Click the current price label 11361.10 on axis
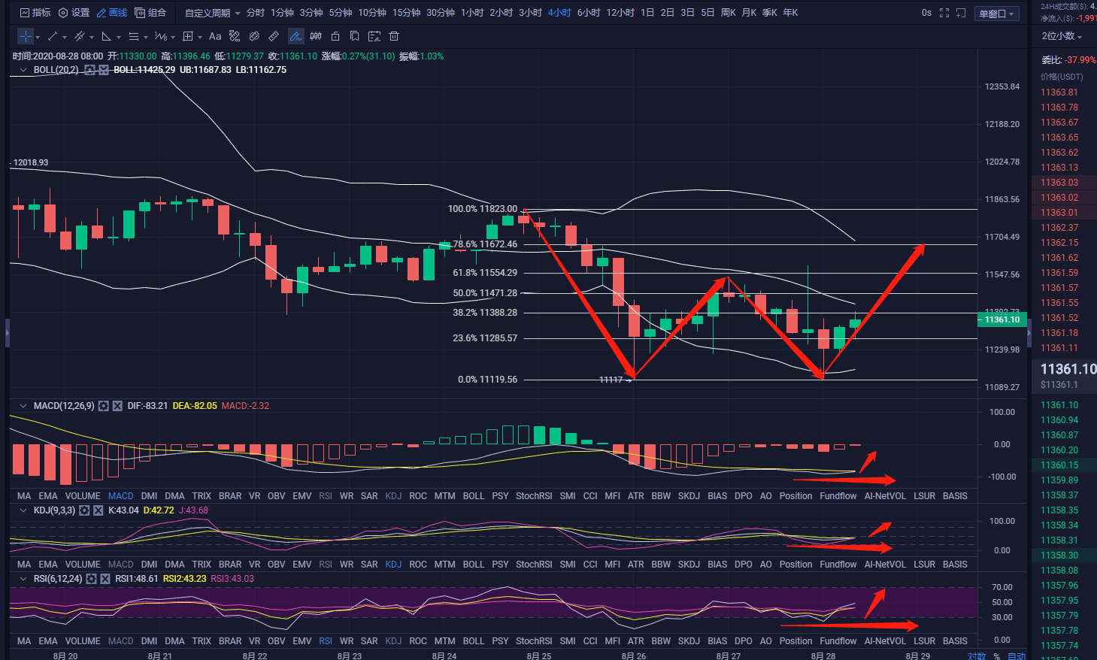 pos(1002,319)
